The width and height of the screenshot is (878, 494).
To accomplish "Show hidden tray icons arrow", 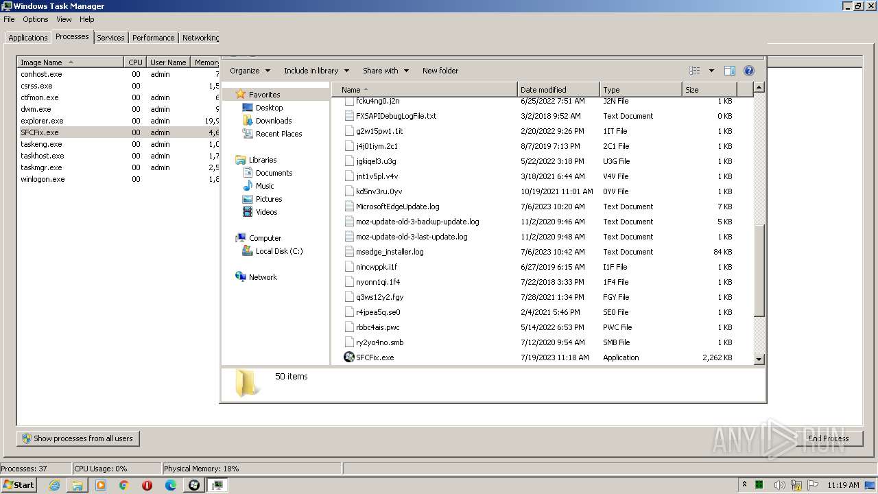I will [x=744, y=484].
